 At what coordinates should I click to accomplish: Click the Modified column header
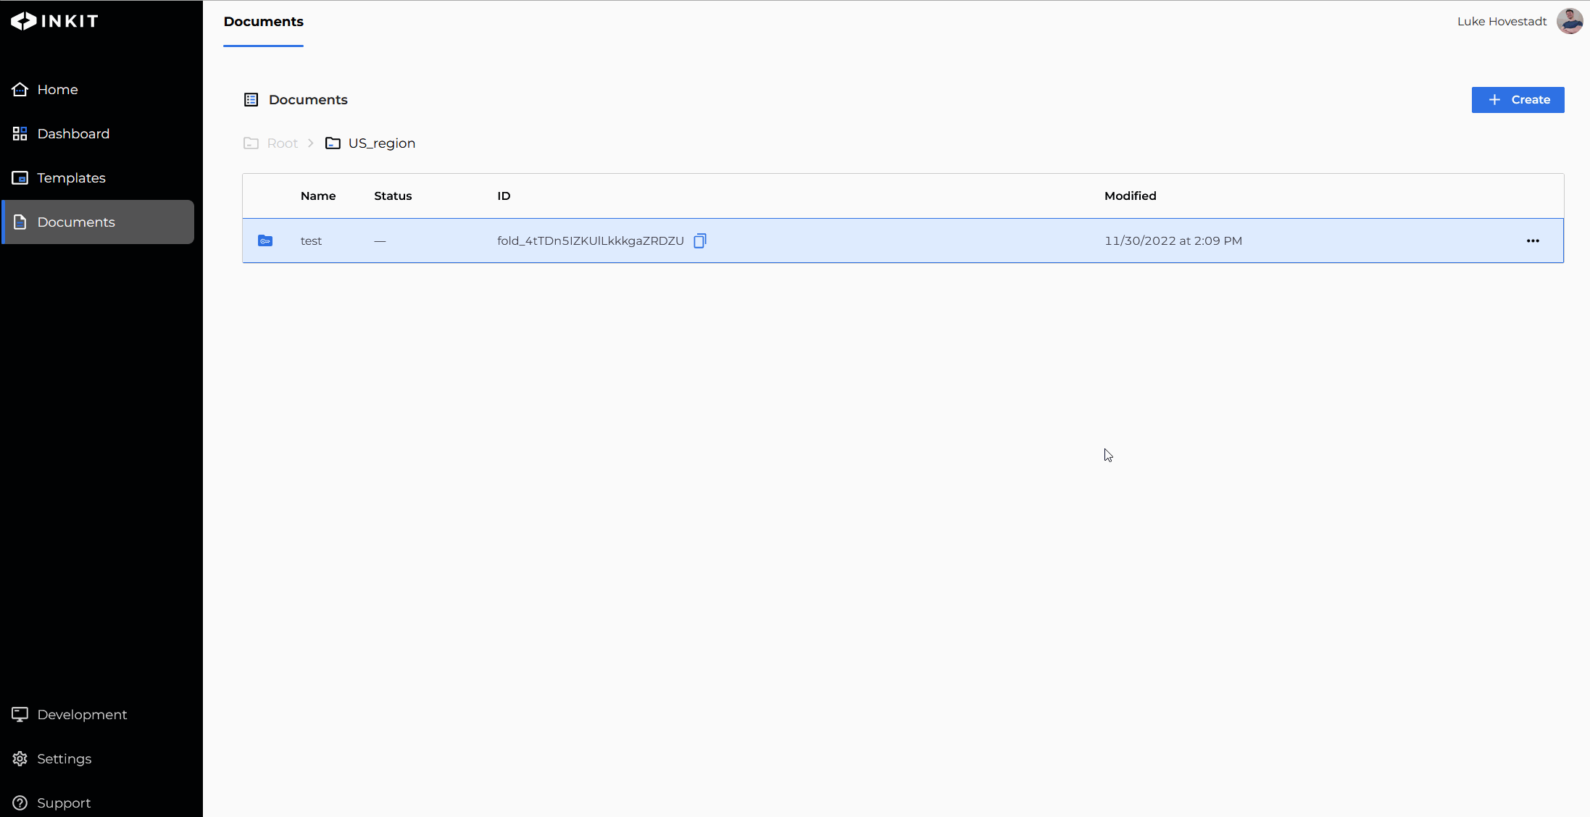point(1130,196)
